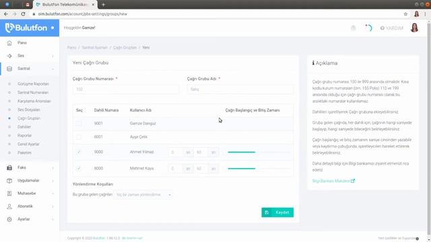Image resolution: width=431 pixels, height=242 pixels.
Task: Open Ses Dosyaları menu item
Action: [x=29, y=110]
